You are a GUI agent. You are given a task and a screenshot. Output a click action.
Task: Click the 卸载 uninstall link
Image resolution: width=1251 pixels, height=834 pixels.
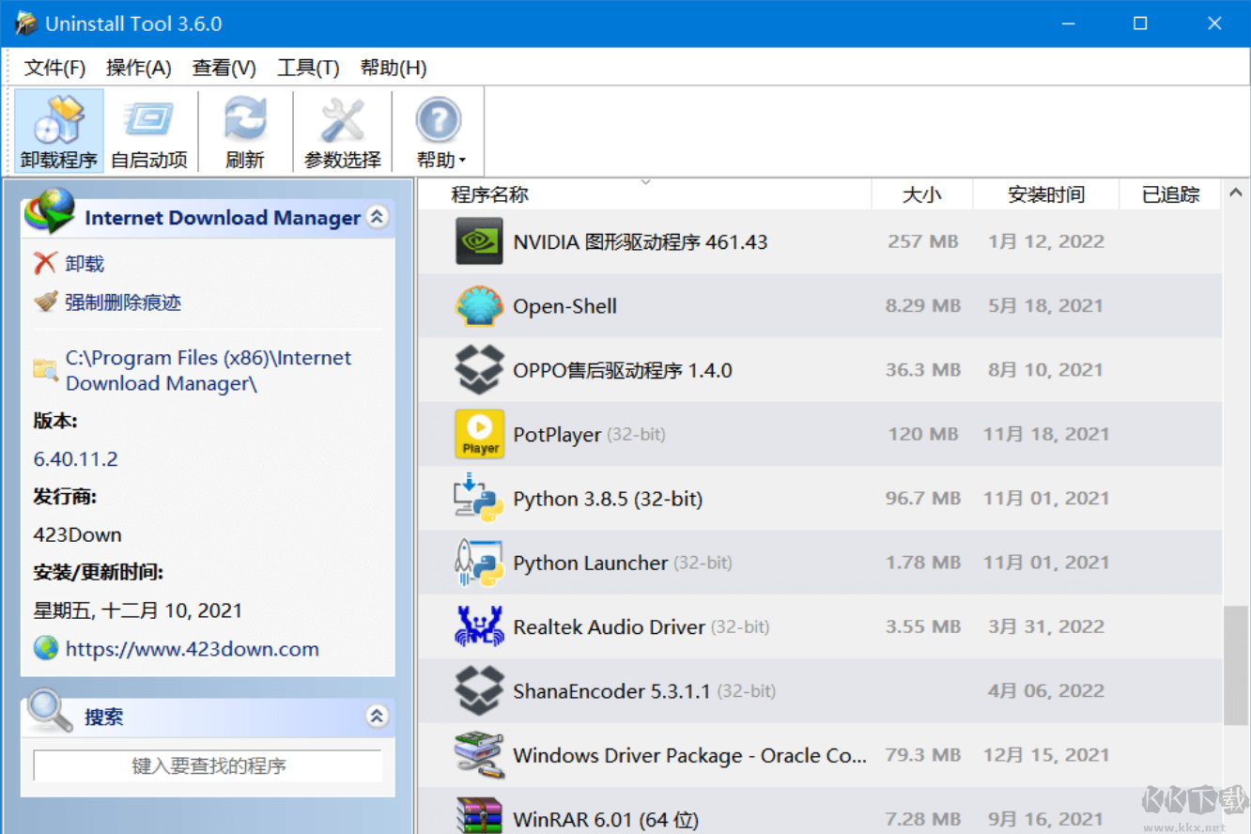[x=84, y=263]
